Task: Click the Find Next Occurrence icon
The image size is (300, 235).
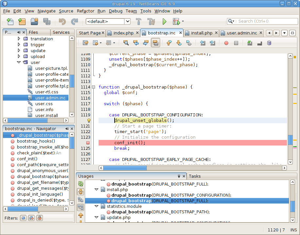Action: tap(146, 43)
